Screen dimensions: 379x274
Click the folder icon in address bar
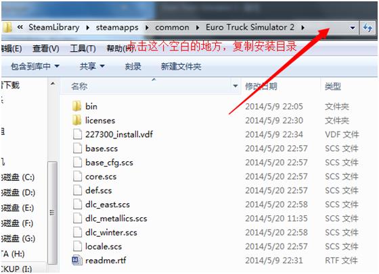pyautogui.click(x=7, y=28)
